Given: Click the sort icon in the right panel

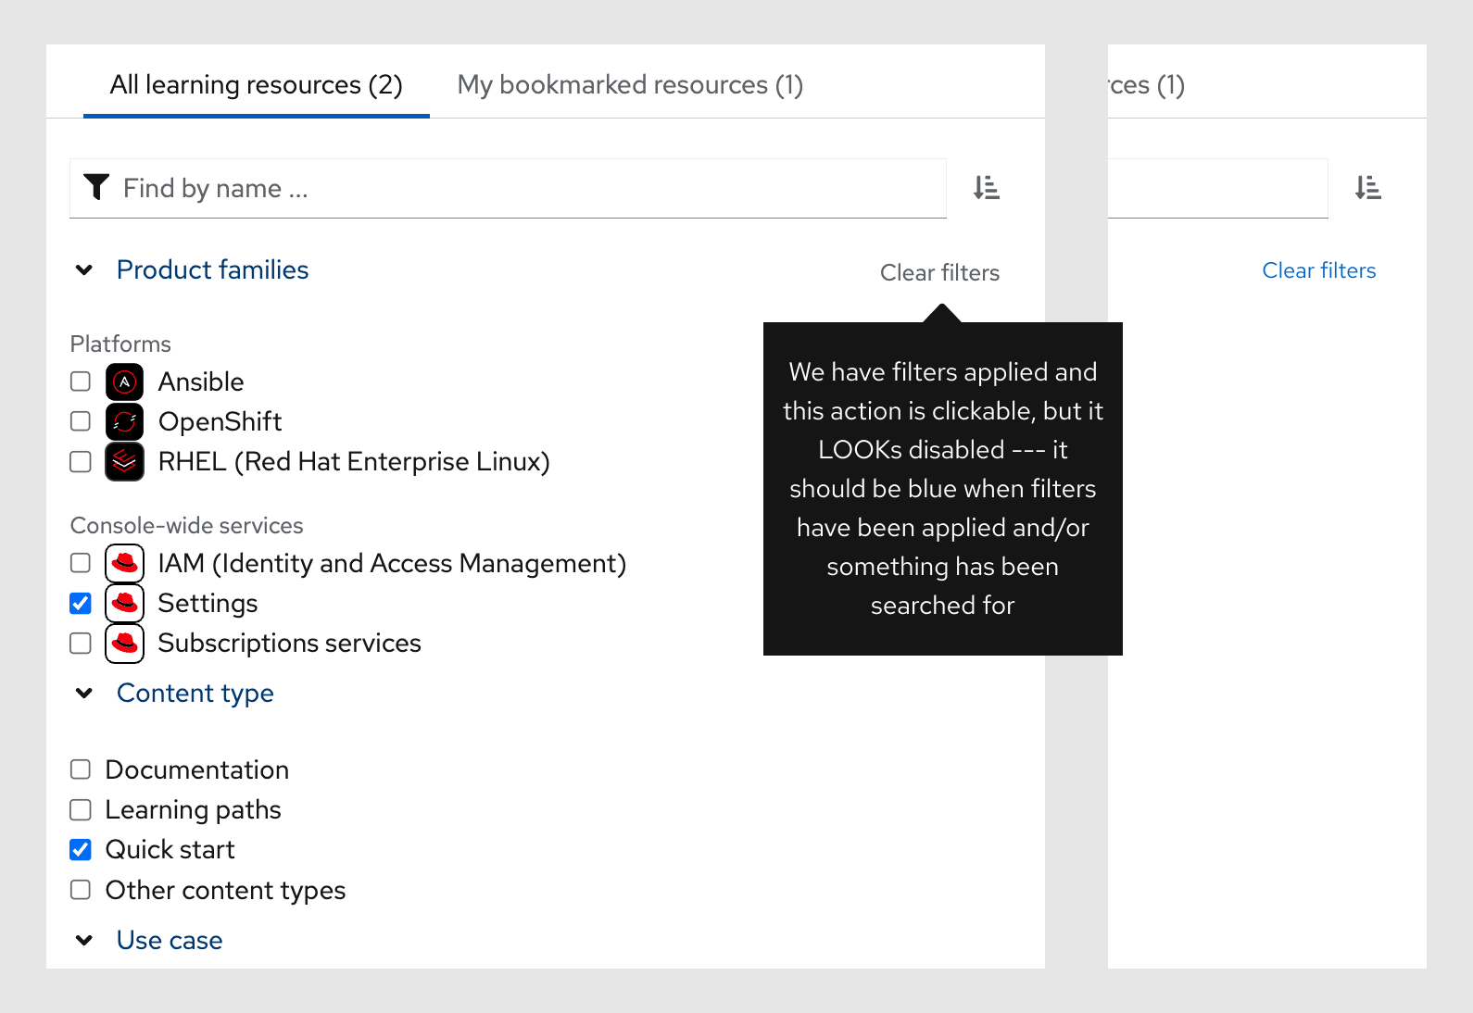Looking at the screenshot, I should [x=1367, y=188].
